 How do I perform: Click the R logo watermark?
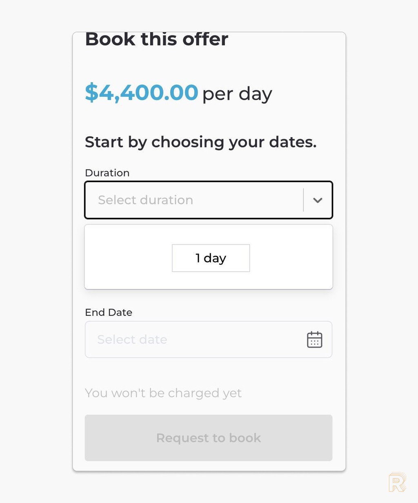pos(397,483)
